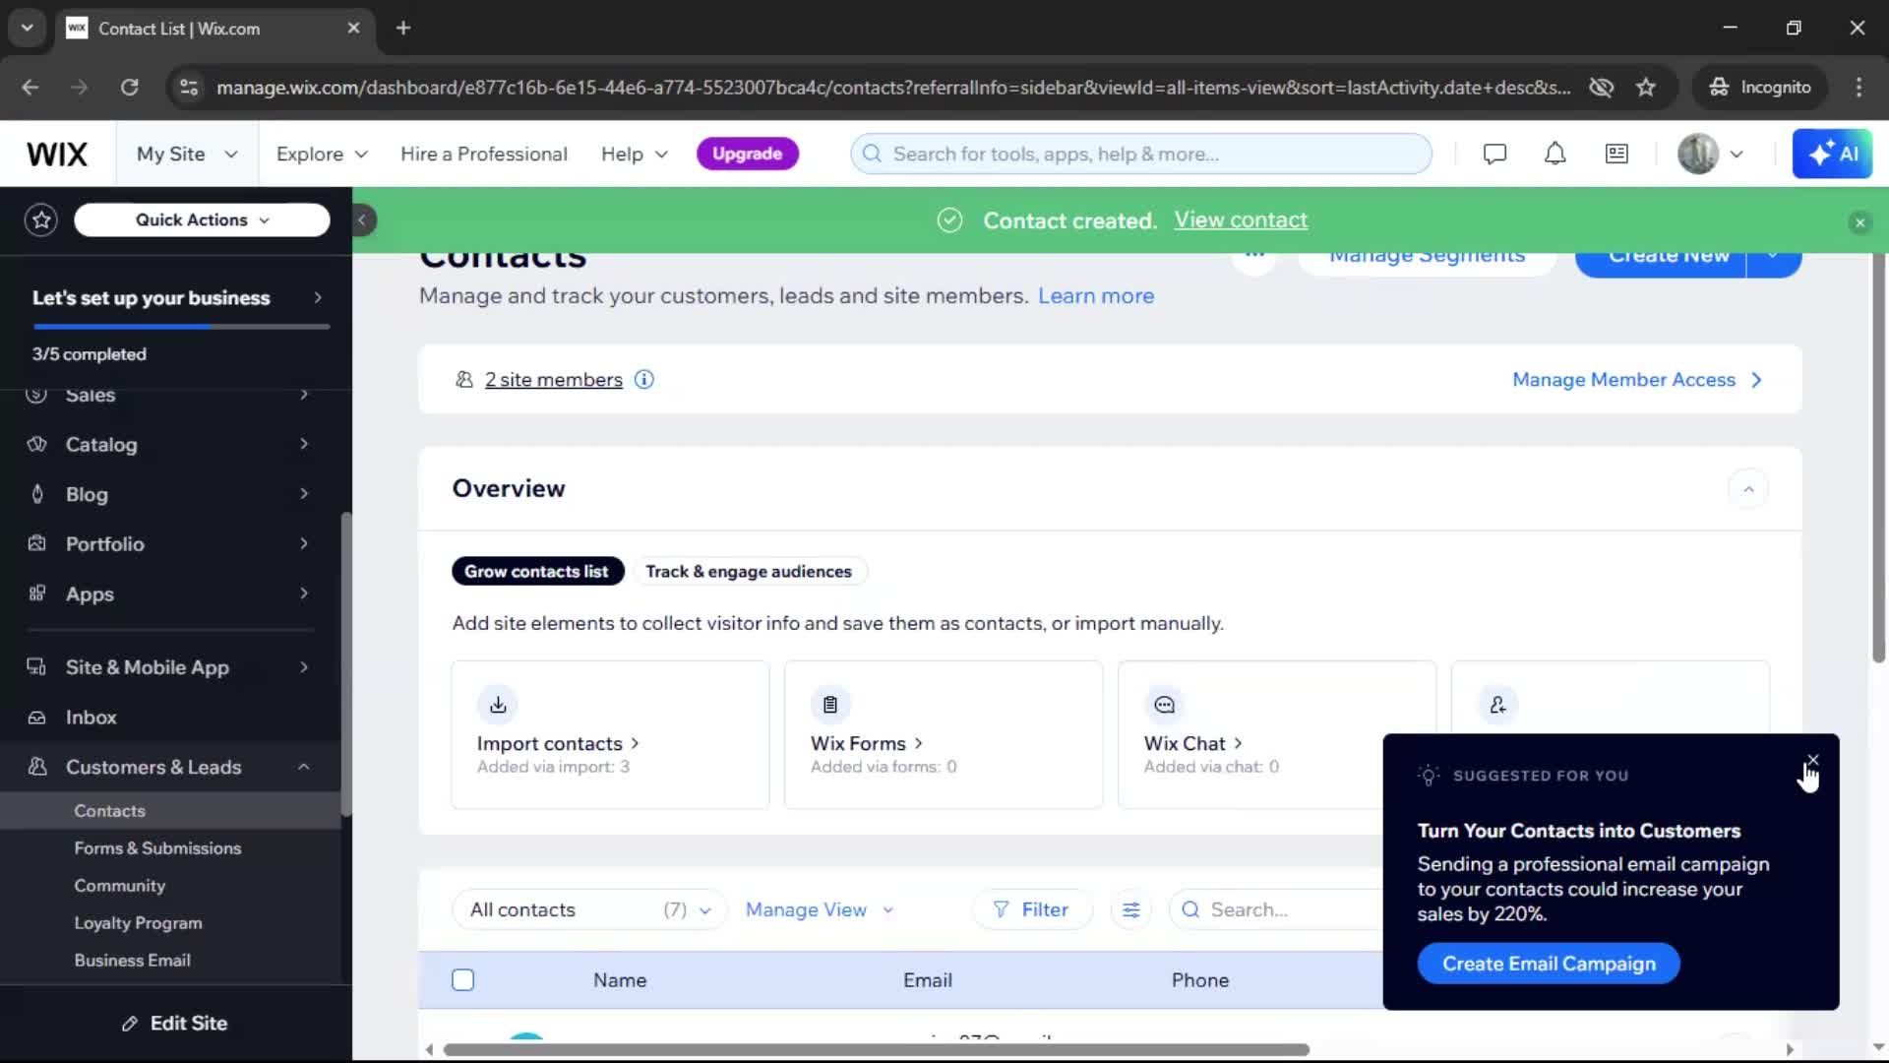Screen dimensions: 1889x1063
Task: Click the Wix logo
Action: 57,155
